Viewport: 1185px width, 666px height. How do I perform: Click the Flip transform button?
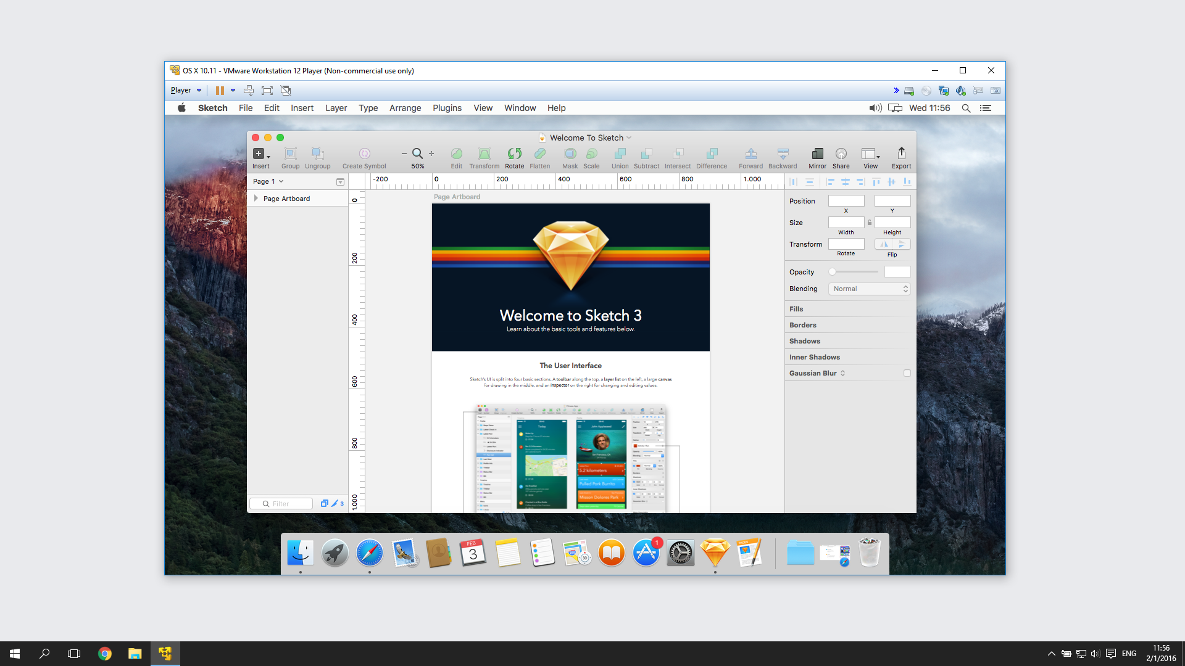tap(892, 243)
